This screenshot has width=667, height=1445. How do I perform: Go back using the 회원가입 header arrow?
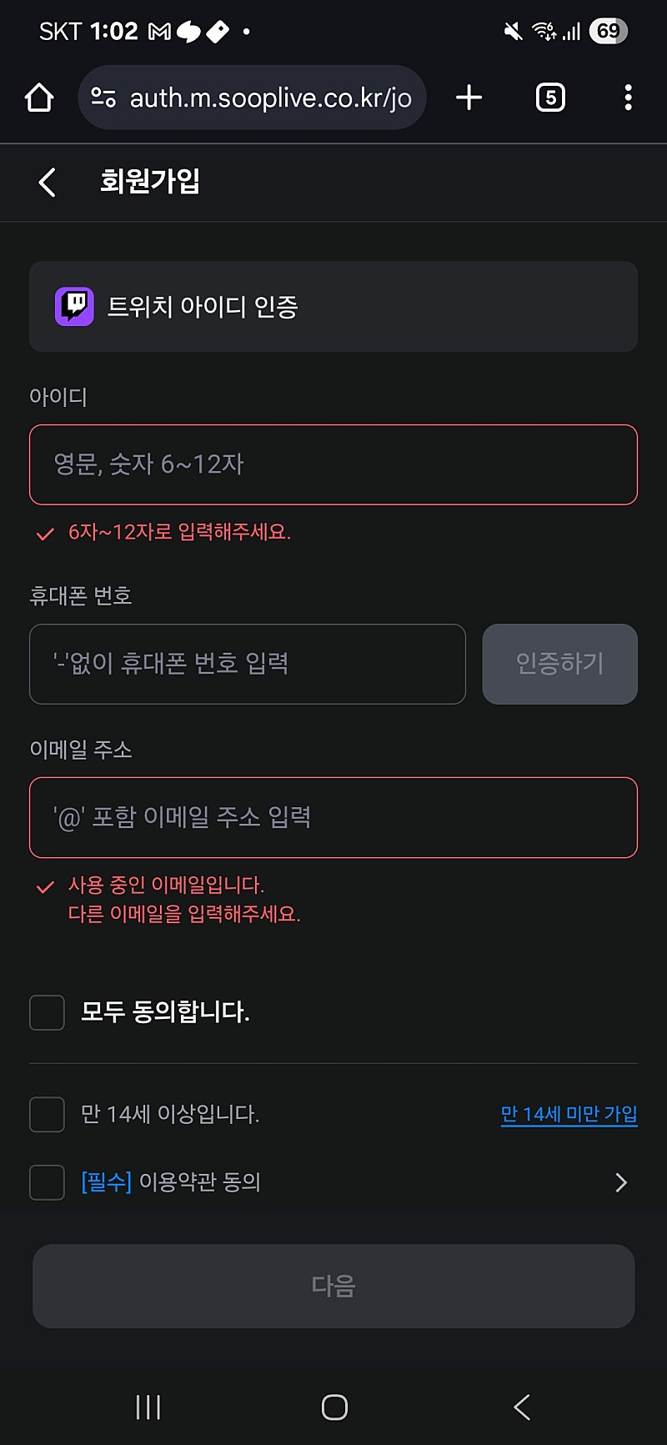coord(48,182)
